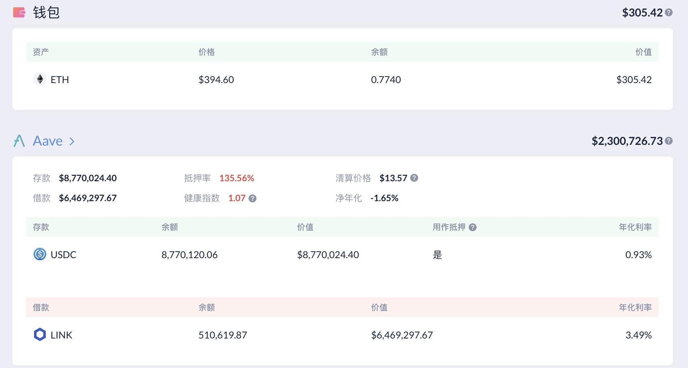Click the USDC token icon
Viewport: 688px width, 368px height.
click(x=40, y=254)
